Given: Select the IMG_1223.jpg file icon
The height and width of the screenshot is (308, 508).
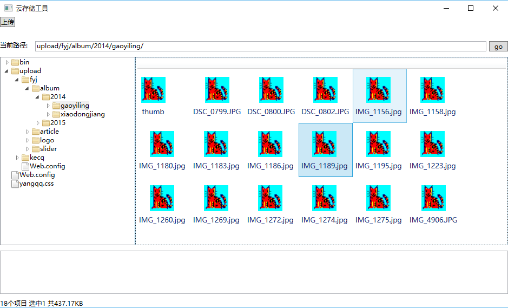Looking at the screenshot, I should click(432, 144).
